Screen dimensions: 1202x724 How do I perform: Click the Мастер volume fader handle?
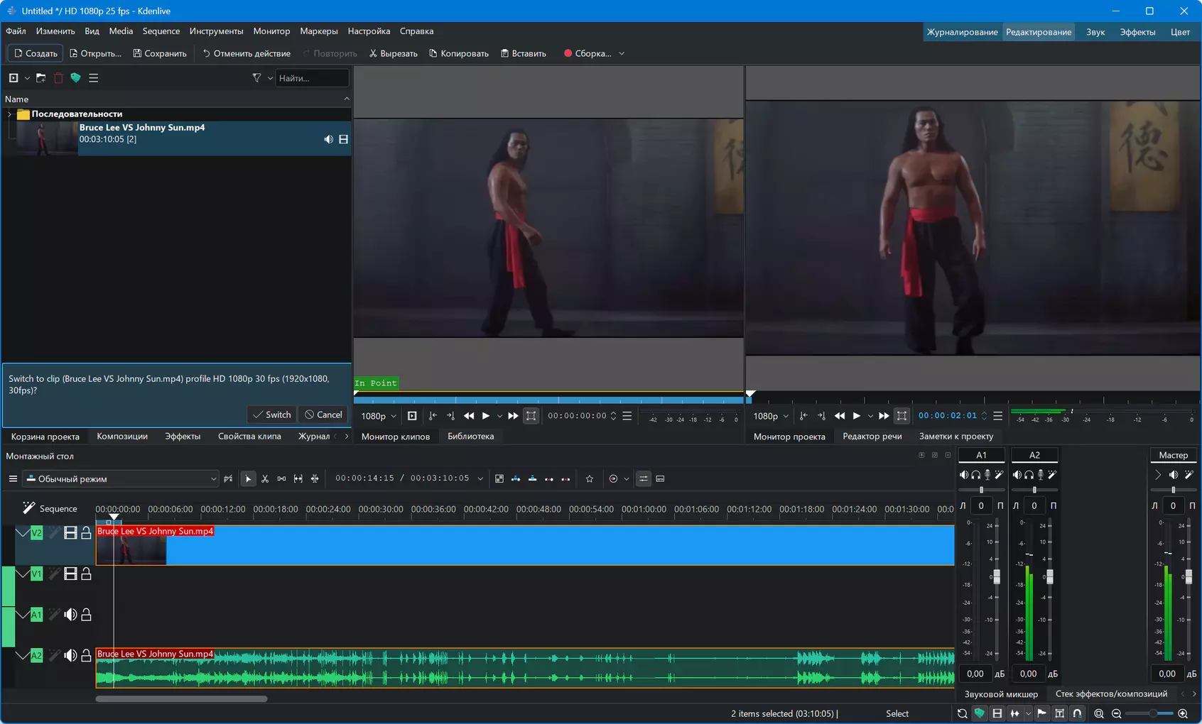[1189, 577]
